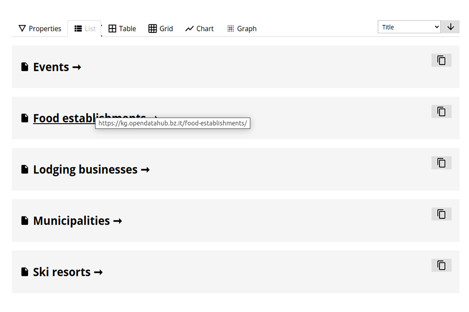Click document icon beside Ski resorts
The width and height of the screenshot is (469, 312).
click(x=25, y=272)
